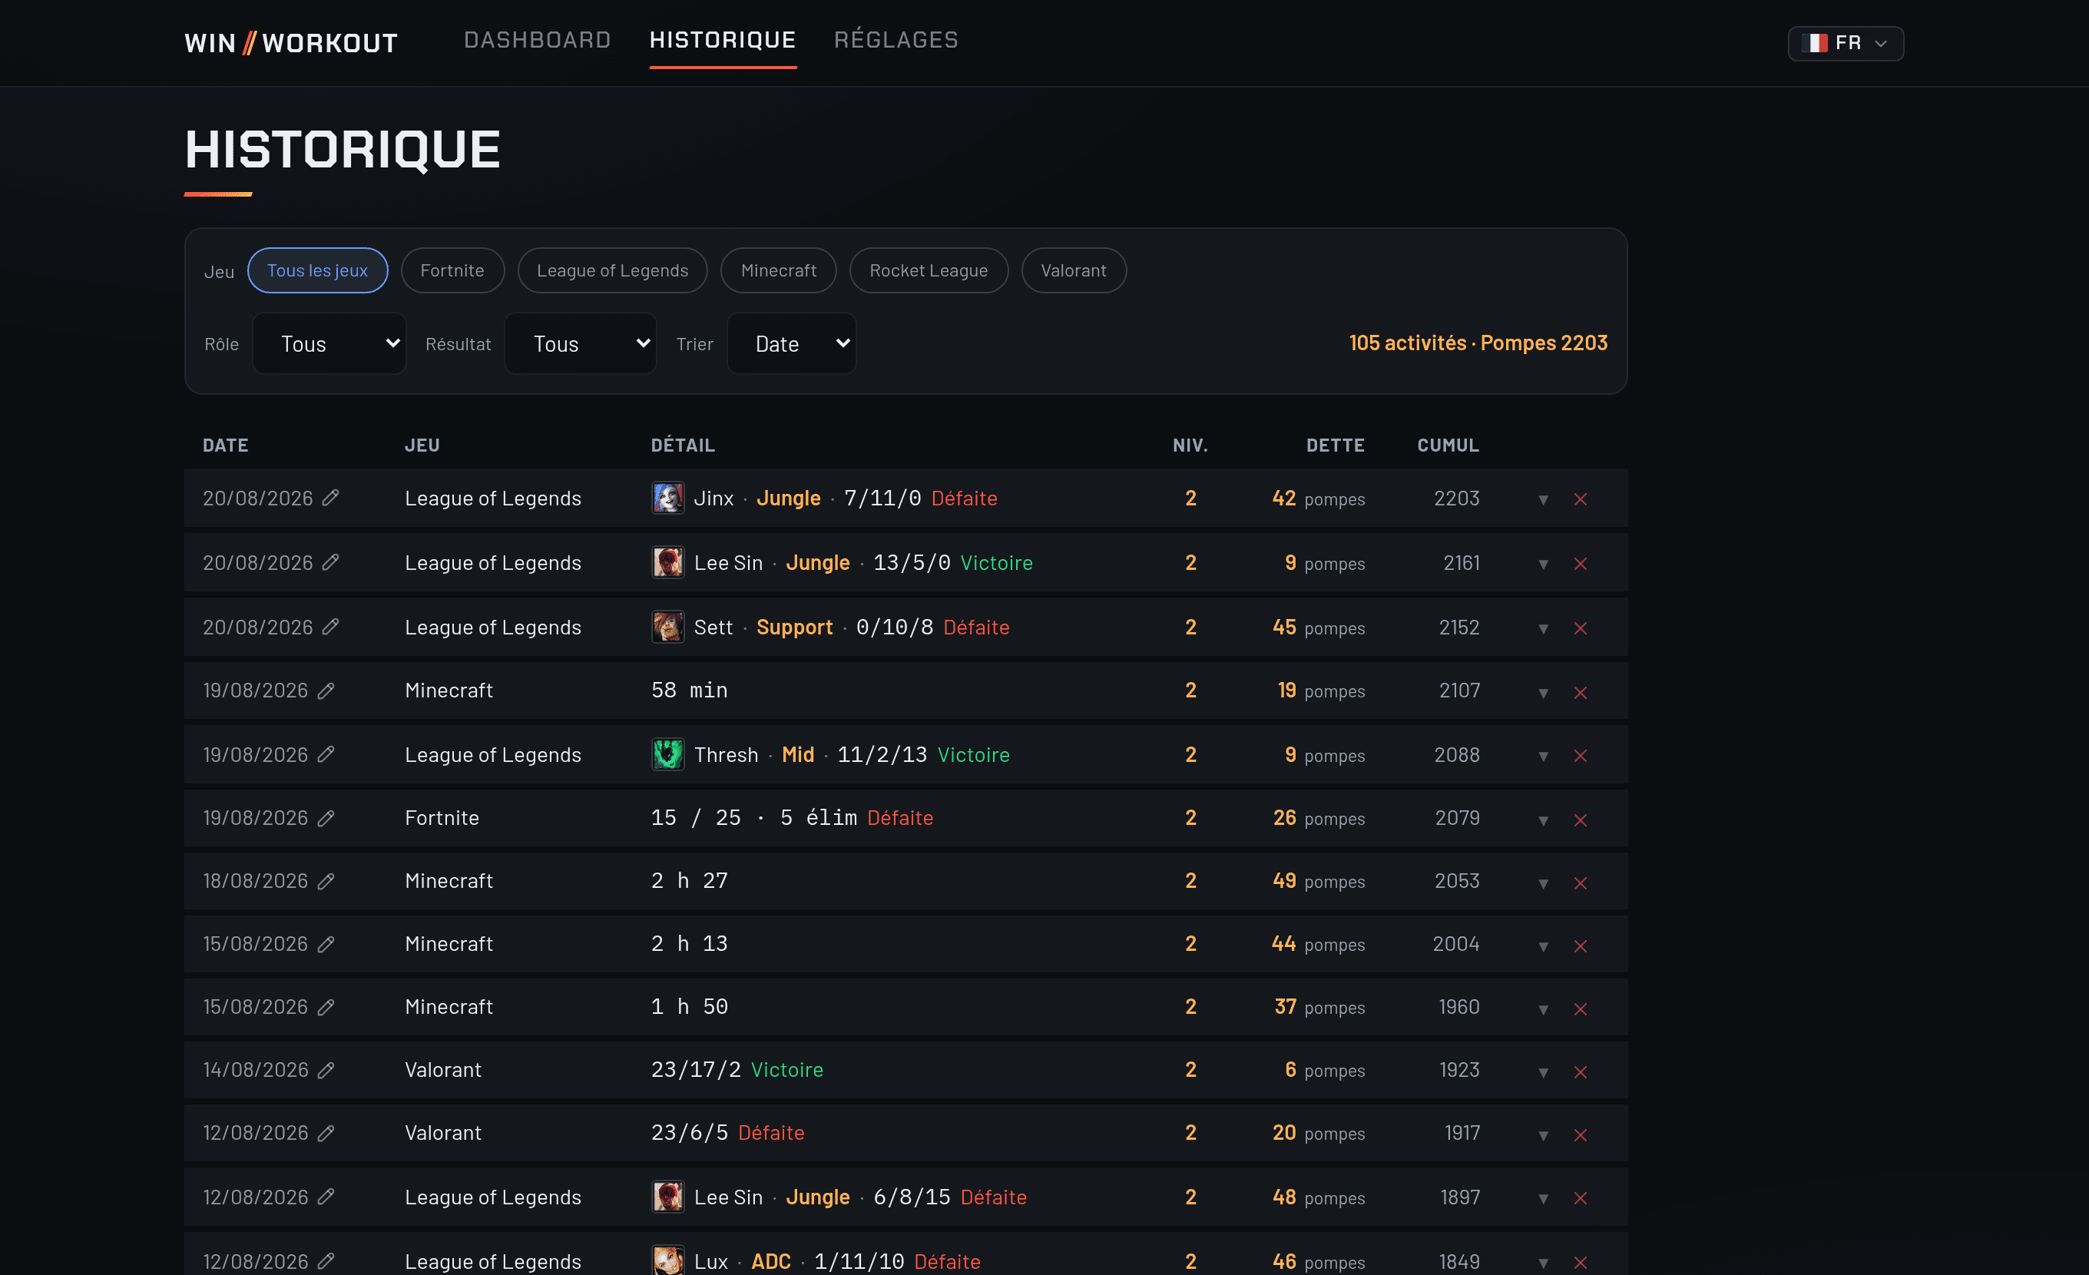This screenshot has height=1275, width=2089.
Task: Select the Historique tab
Action: (x=723, y=40)
